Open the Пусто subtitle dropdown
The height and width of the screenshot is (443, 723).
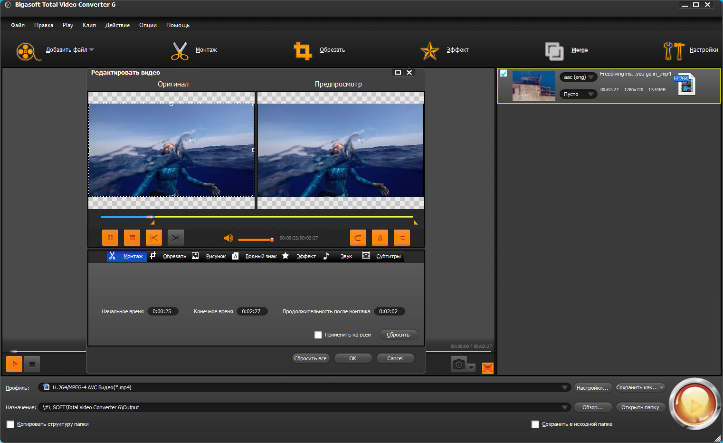coord(578,94)
